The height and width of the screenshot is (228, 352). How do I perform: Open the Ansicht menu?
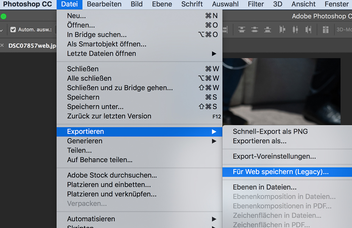(x=303, y=4)
